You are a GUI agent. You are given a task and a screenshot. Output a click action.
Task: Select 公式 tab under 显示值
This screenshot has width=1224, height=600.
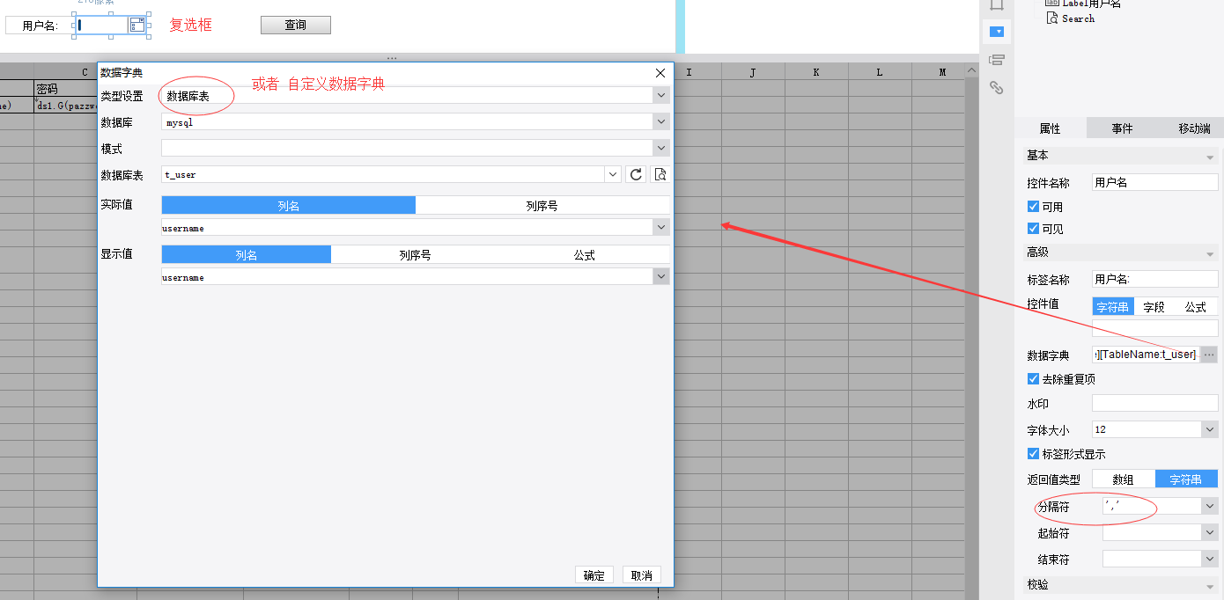coord(584,254)
